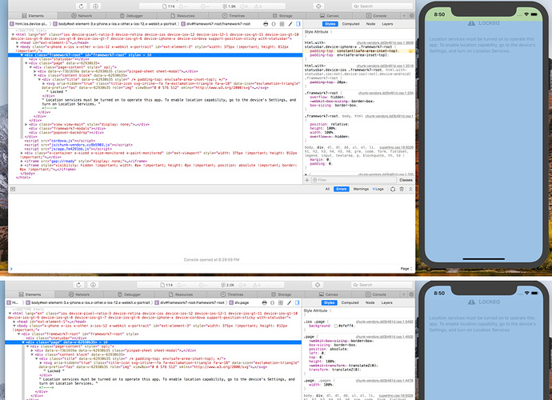
Task: Expand the head node in upper DOM tree
Action: click(18, 42)
